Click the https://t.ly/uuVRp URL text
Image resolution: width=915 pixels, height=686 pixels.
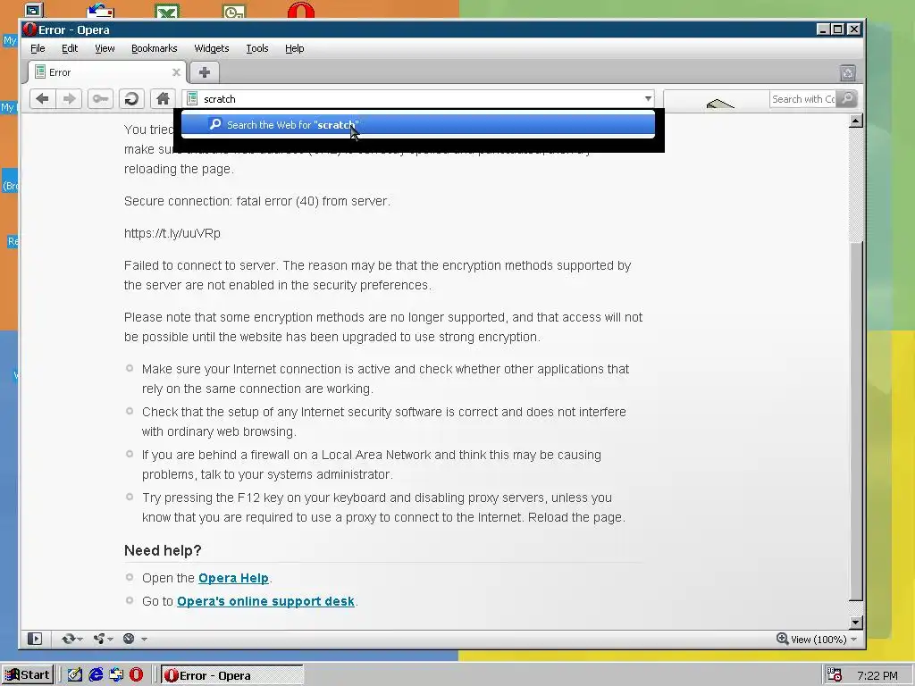[172, 233]
